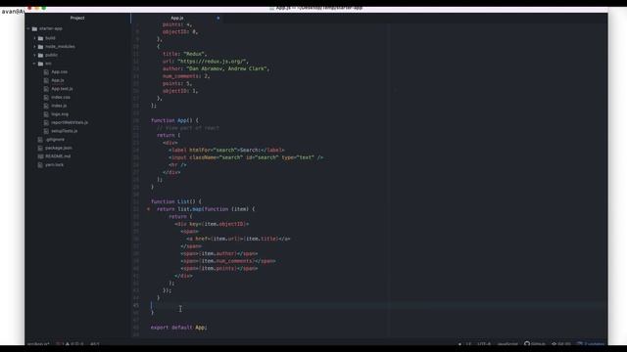
Task: Click the modified dot on App.js tab
Action: point(217,18)
